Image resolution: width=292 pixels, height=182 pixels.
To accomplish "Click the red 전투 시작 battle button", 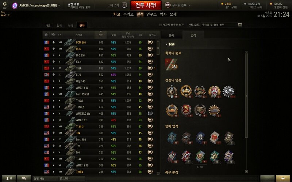I will click(x=146, y=5).
